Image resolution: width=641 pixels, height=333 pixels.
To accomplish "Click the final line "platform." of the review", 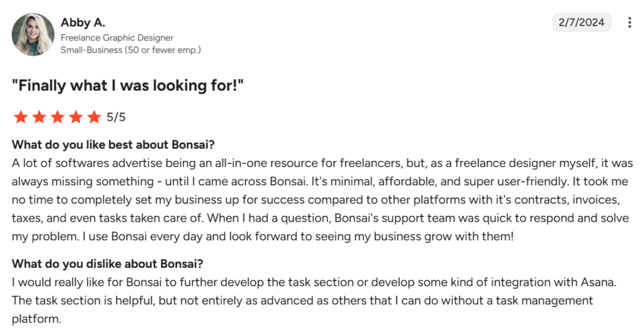I will (36, 319).
